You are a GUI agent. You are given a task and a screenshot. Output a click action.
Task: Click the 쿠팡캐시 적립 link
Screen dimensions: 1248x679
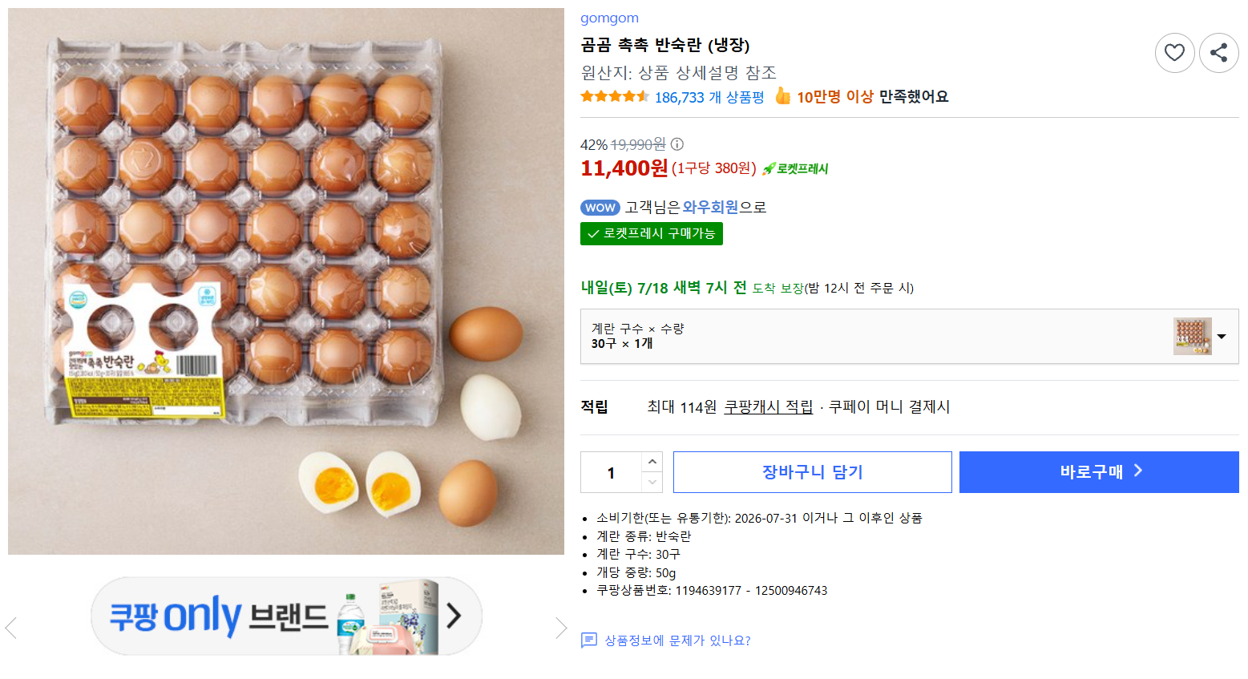coord(768,407)
